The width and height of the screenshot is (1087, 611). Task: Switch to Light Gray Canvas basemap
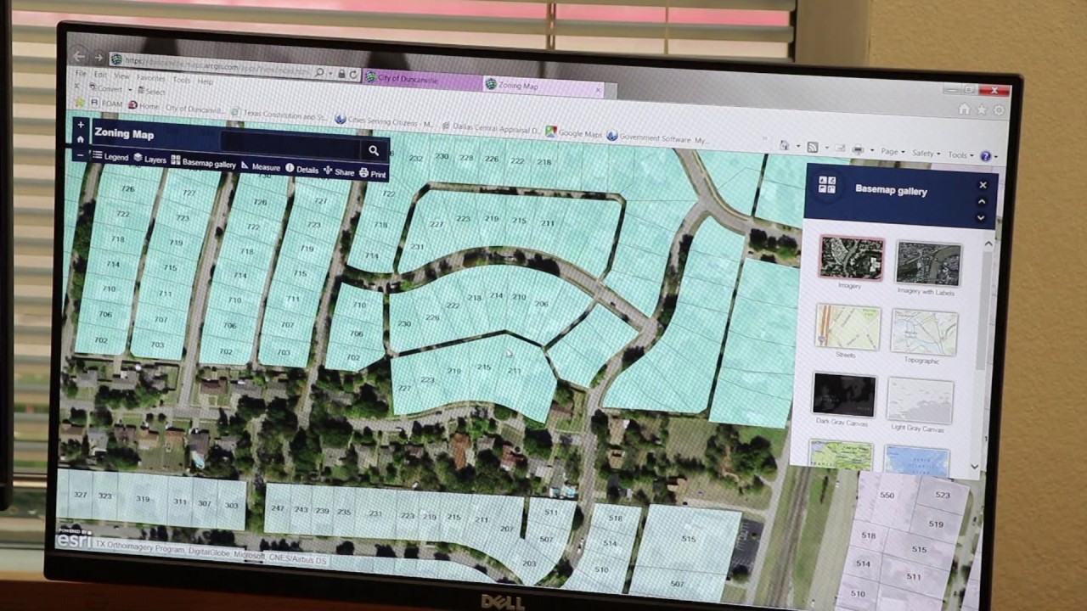(x=919, y=401)
